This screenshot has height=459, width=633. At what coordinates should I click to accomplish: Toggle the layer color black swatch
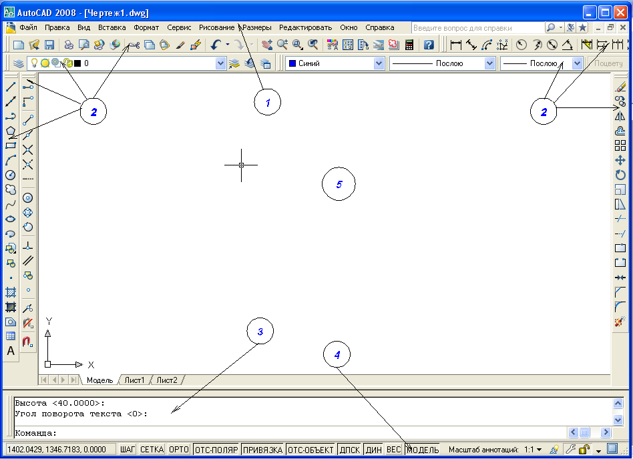(77, 63)
